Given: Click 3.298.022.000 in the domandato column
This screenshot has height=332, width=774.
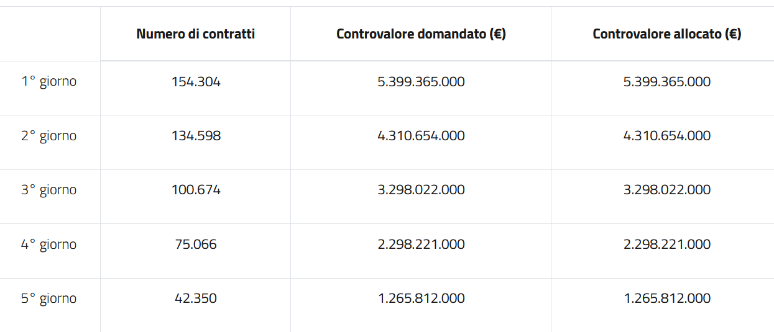Looking at the screenshot, I should pos(421,190).
